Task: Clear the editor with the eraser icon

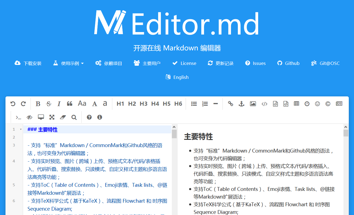Action: 63,117
